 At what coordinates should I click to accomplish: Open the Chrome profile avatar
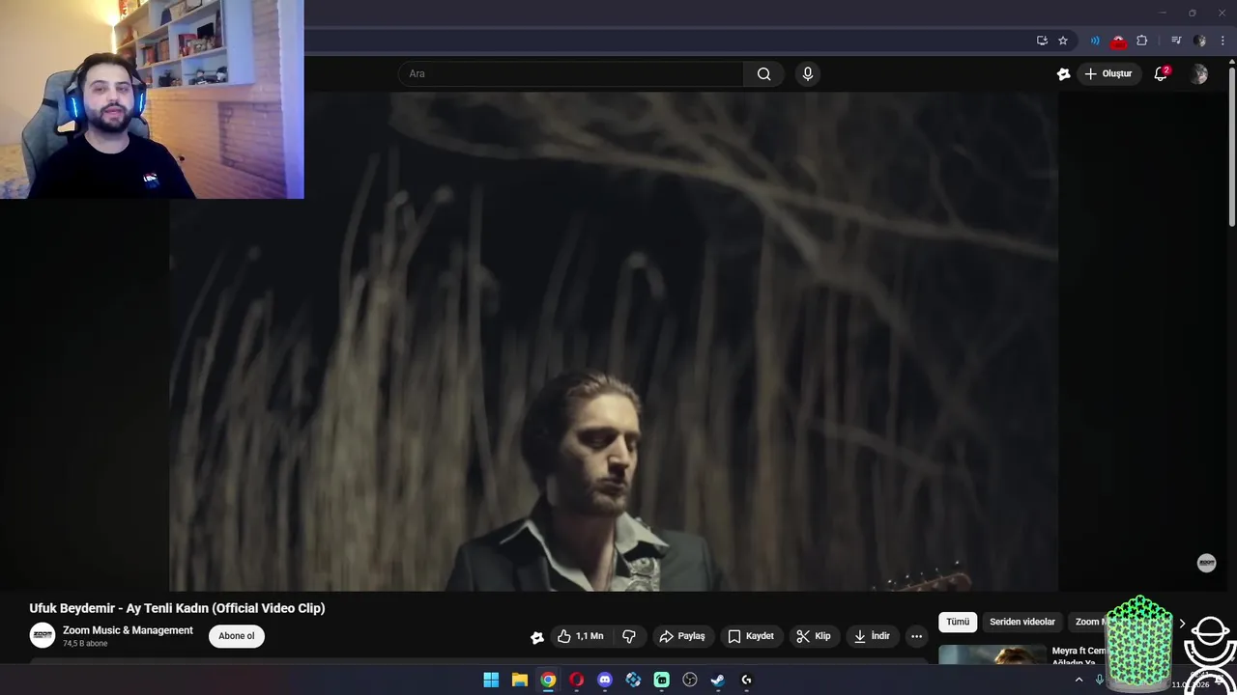pyautogui.click(x=1199, y=41)
